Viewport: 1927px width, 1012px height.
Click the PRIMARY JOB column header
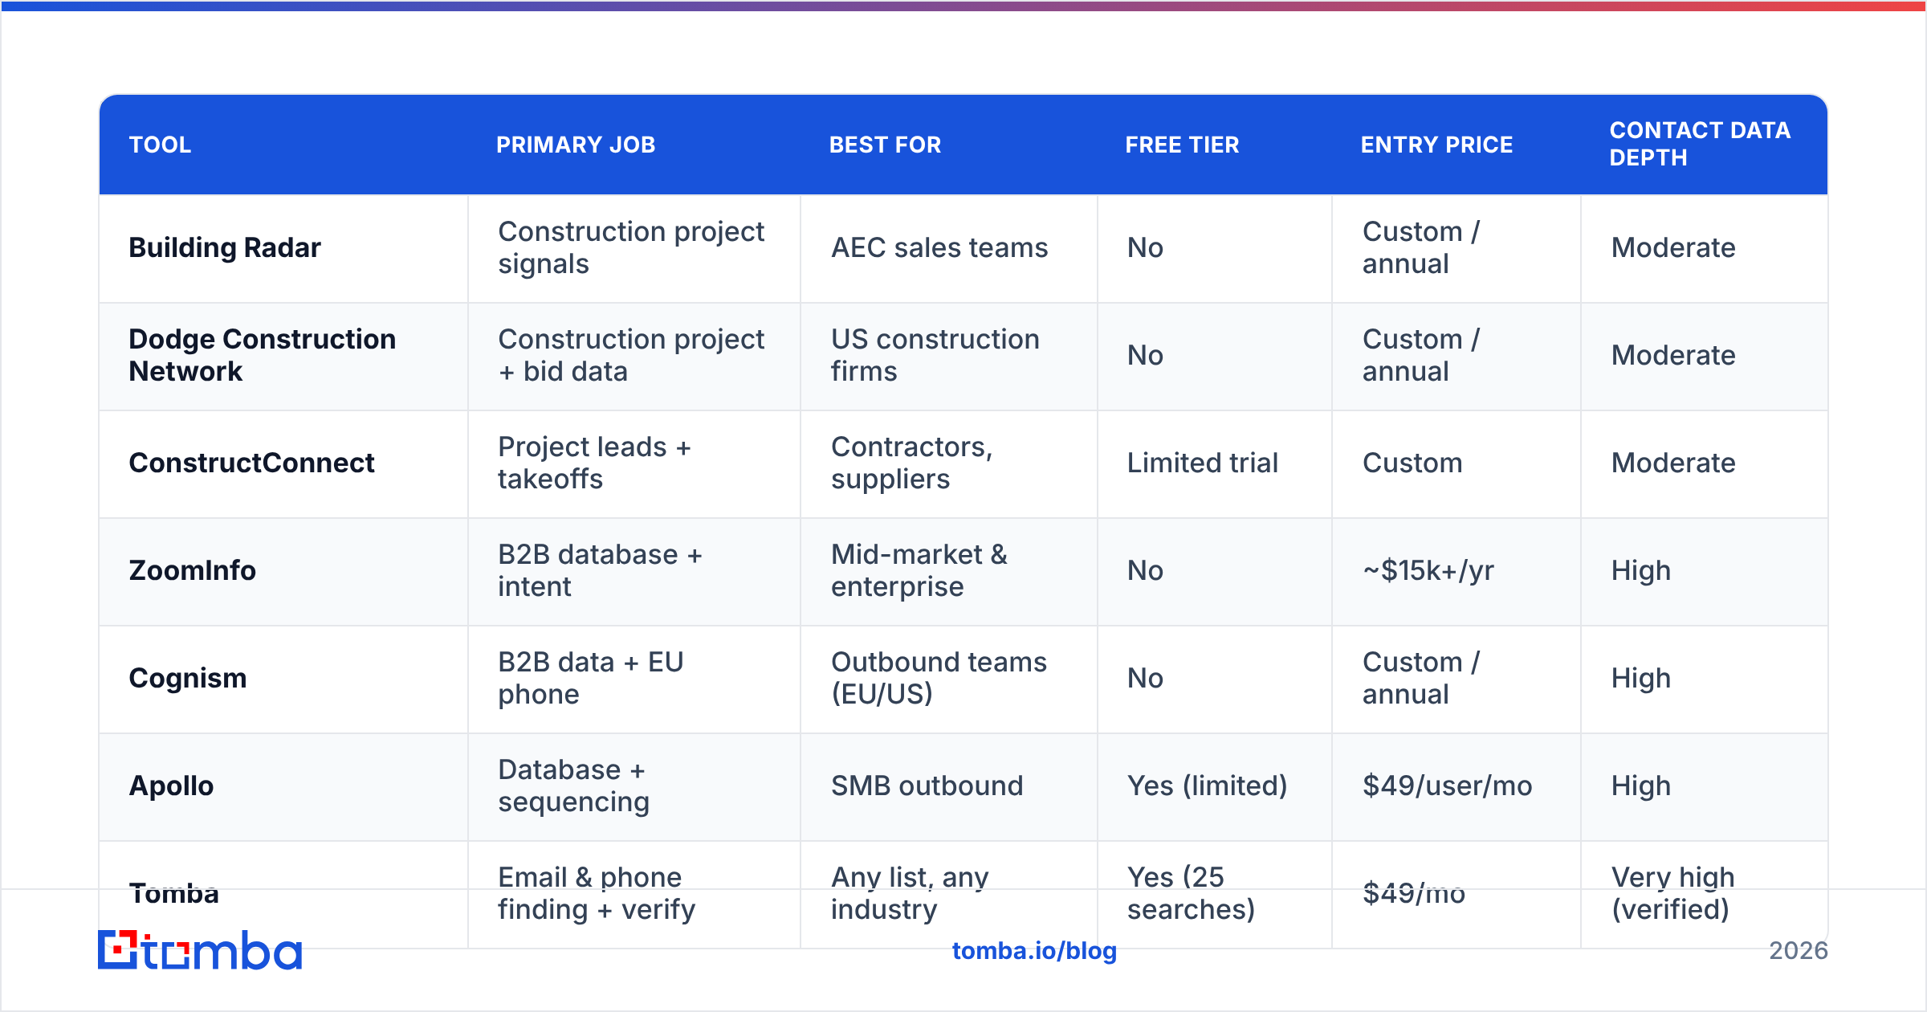tap(576, 145)
